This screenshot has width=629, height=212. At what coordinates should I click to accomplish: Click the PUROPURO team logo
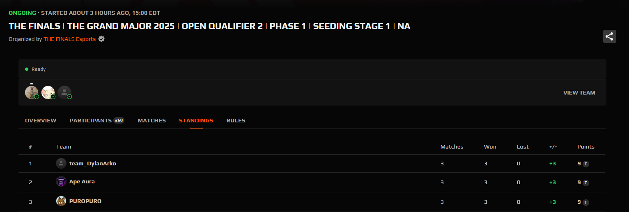point(61,201)
